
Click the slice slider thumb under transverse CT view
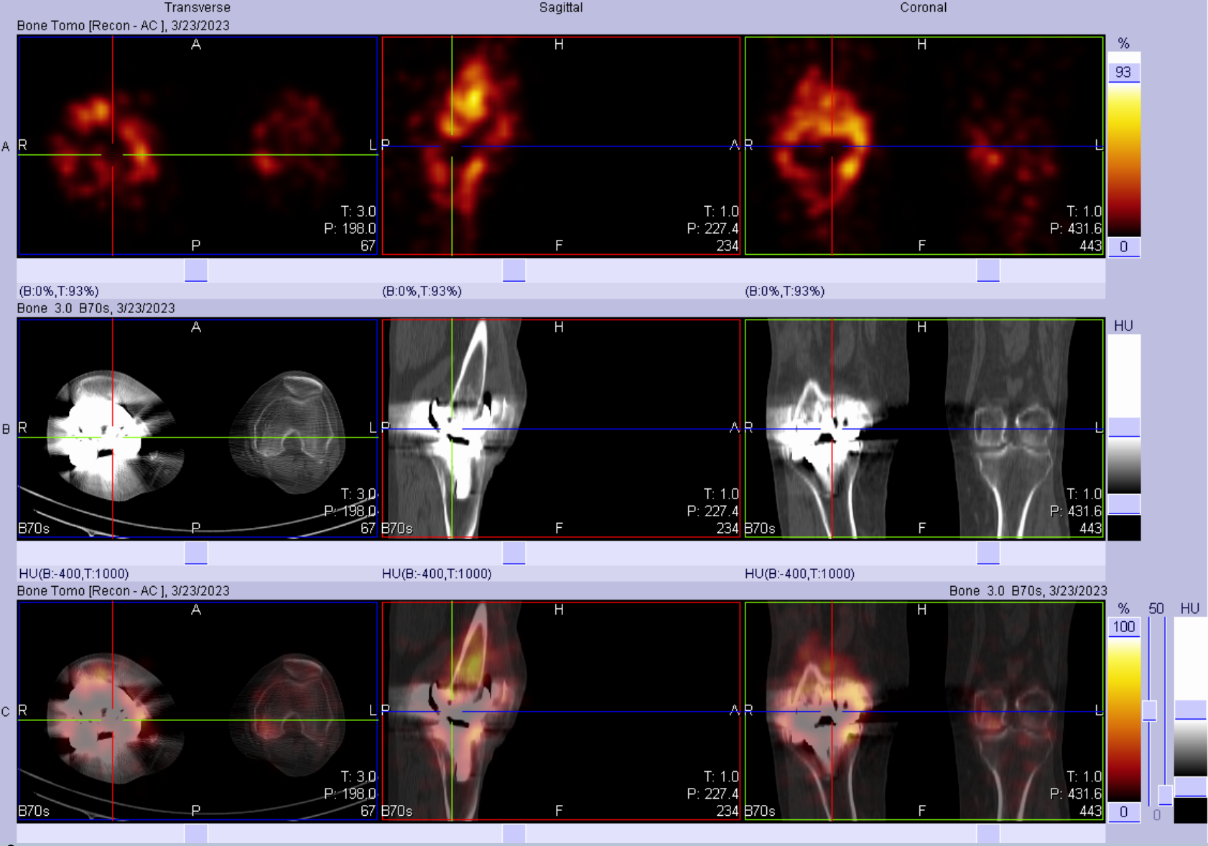[196, 553]
